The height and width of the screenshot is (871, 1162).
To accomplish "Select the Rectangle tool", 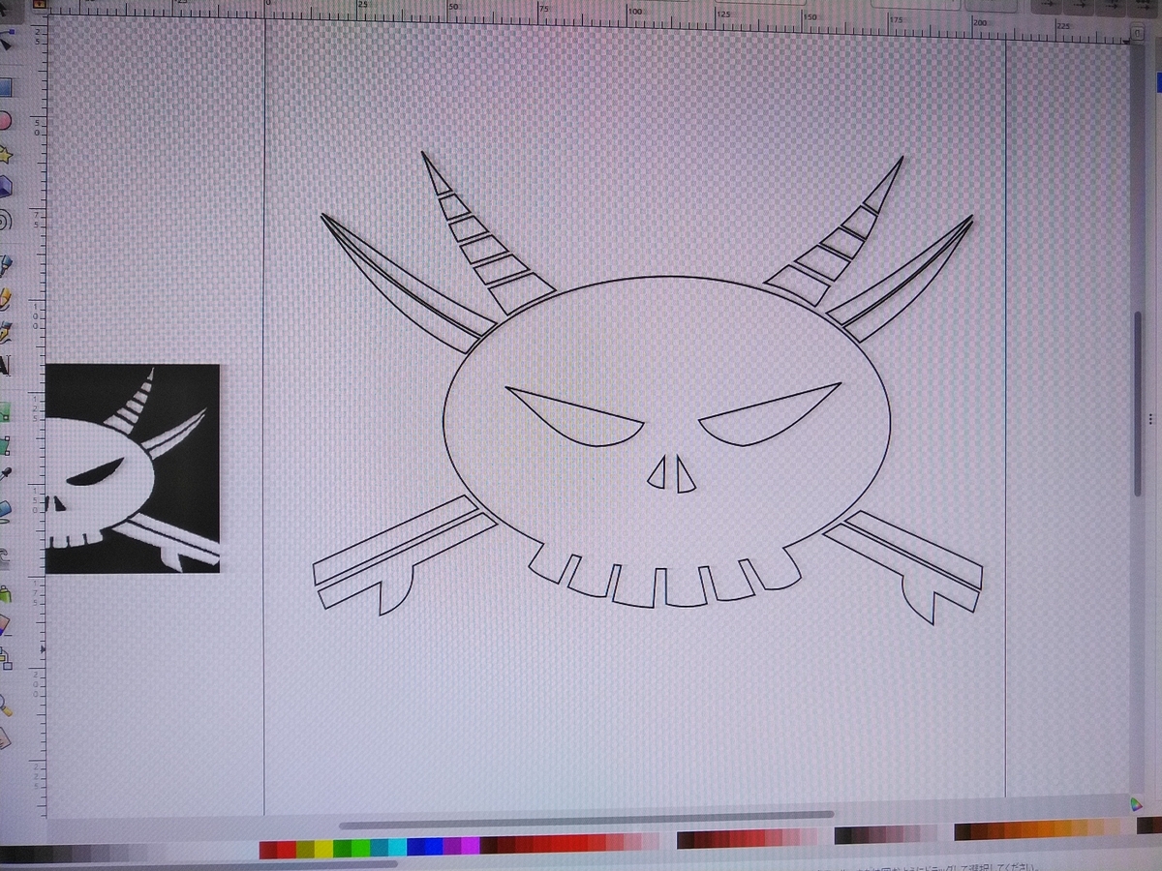I will click(5, 88).
